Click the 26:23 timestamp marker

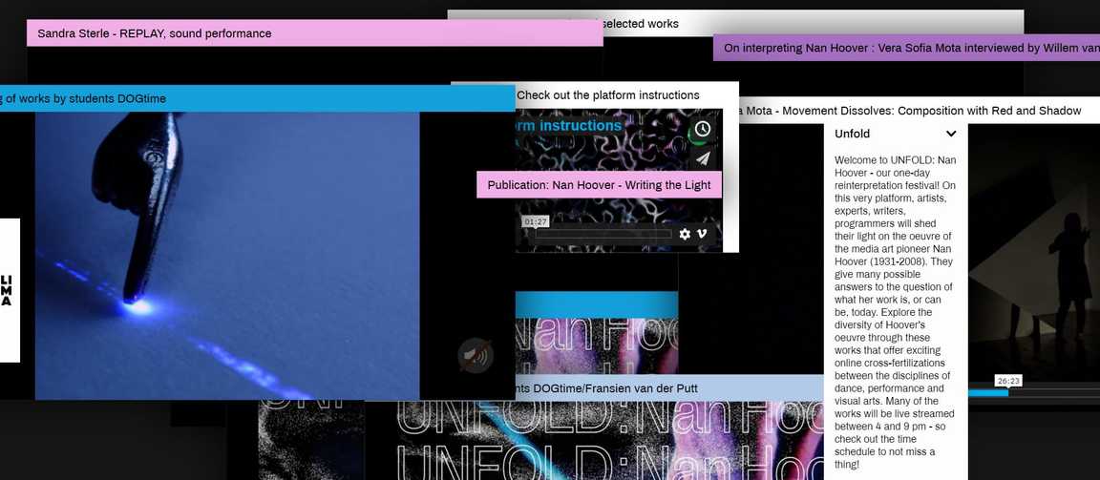[1008, 381]
